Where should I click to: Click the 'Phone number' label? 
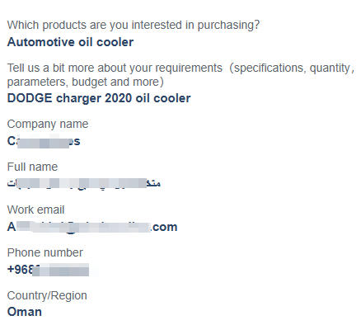coord(45,252)
